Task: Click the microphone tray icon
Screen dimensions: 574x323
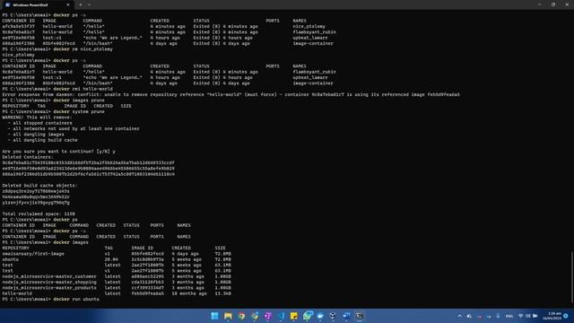Action: (x=498, y=316)
